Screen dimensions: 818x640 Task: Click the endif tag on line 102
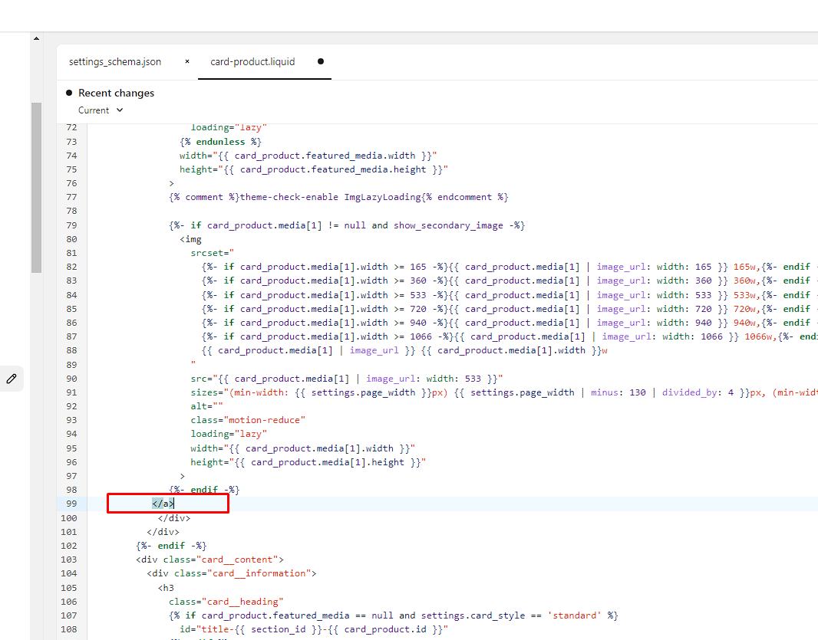point(171,546)
